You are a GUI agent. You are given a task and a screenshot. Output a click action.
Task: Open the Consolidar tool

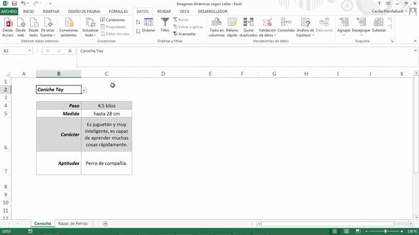286,25
